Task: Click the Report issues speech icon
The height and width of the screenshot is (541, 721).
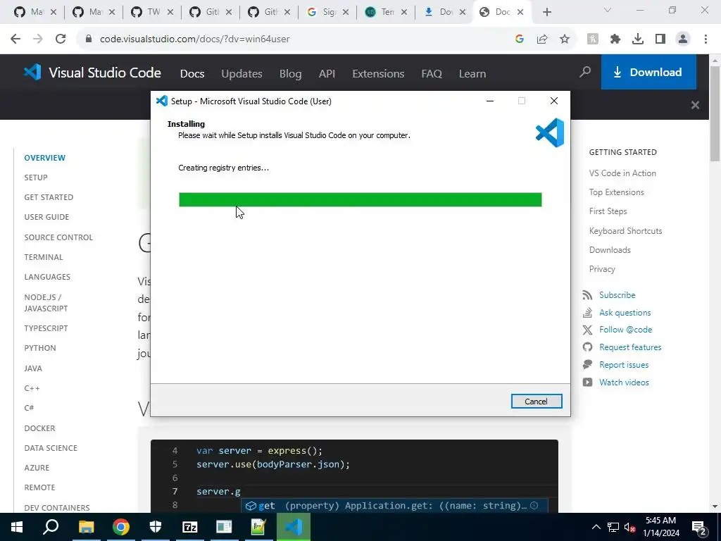Action: (587, 365)
